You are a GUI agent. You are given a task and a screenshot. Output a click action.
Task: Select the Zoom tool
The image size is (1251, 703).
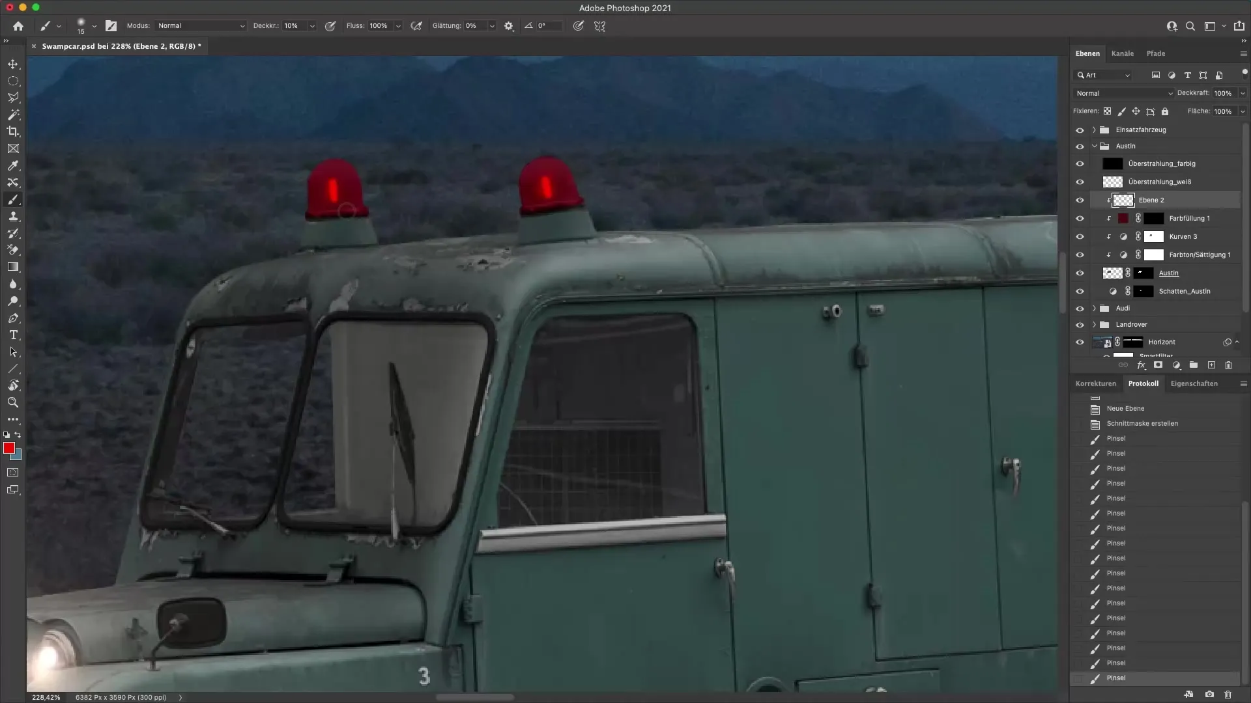(x=13, y=402)
